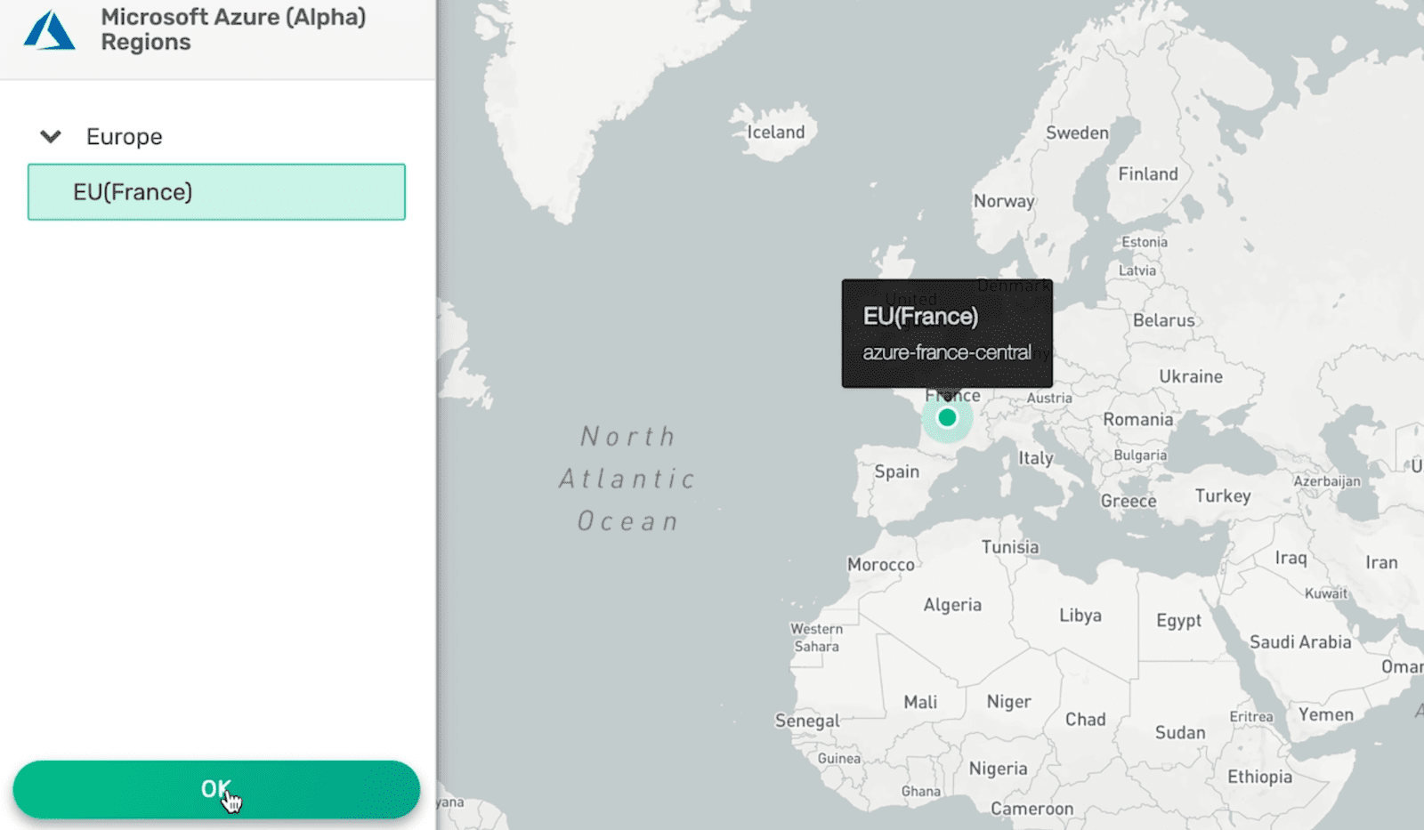
Task: Click the Ukraine label on the map
Action: pyautogui.click(x=1191, y=376)
